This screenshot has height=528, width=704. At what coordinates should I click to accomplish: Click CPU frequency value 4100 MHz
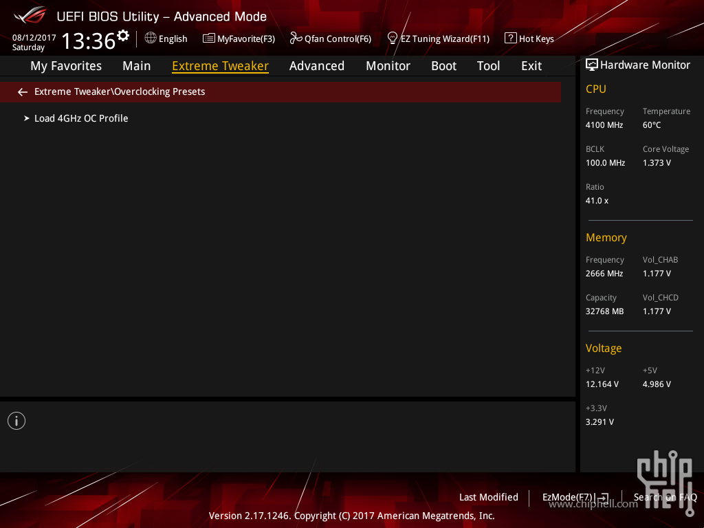point(604,125)
